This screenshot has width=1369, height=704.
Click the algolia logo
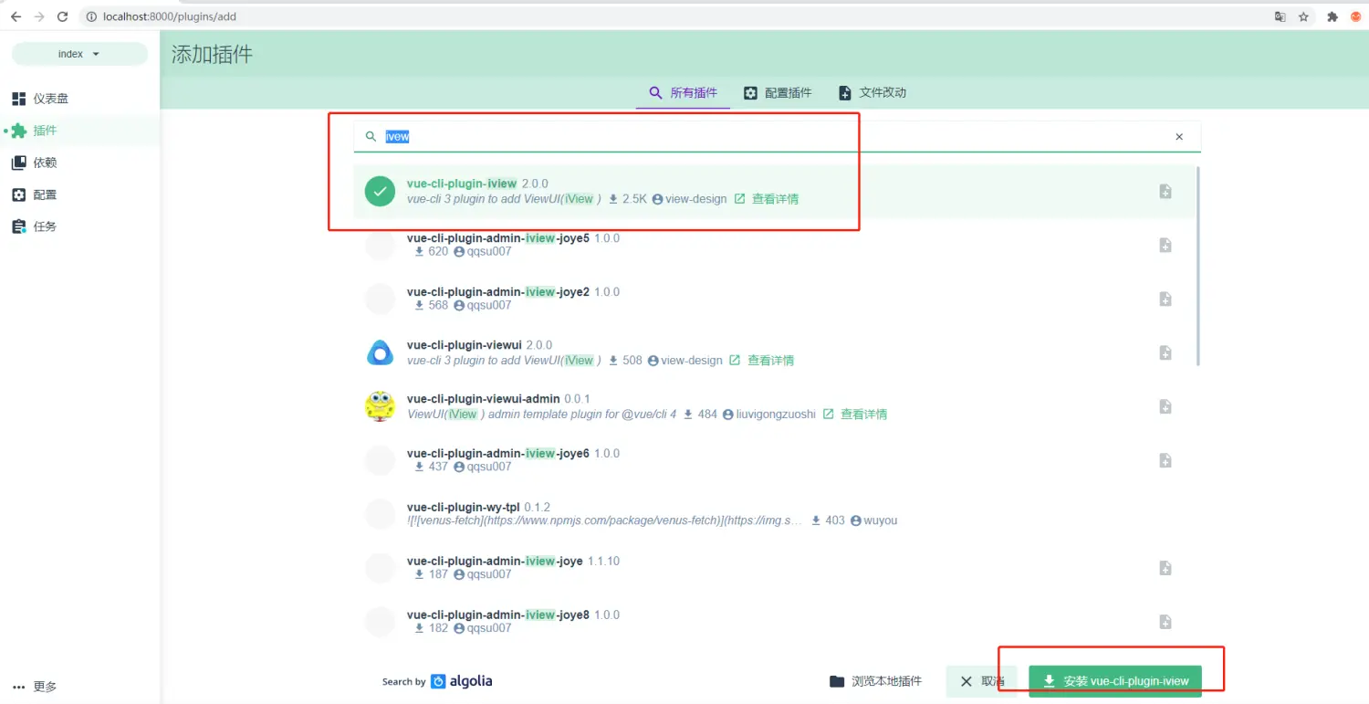462,681
